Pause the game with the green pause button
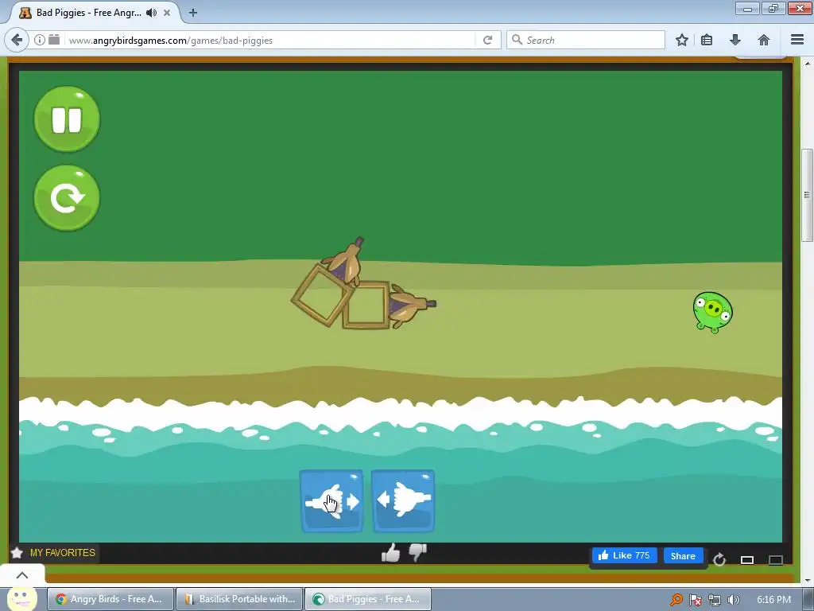Image resolution: width=814 pixels, height=611 pixels. point(67,119)
